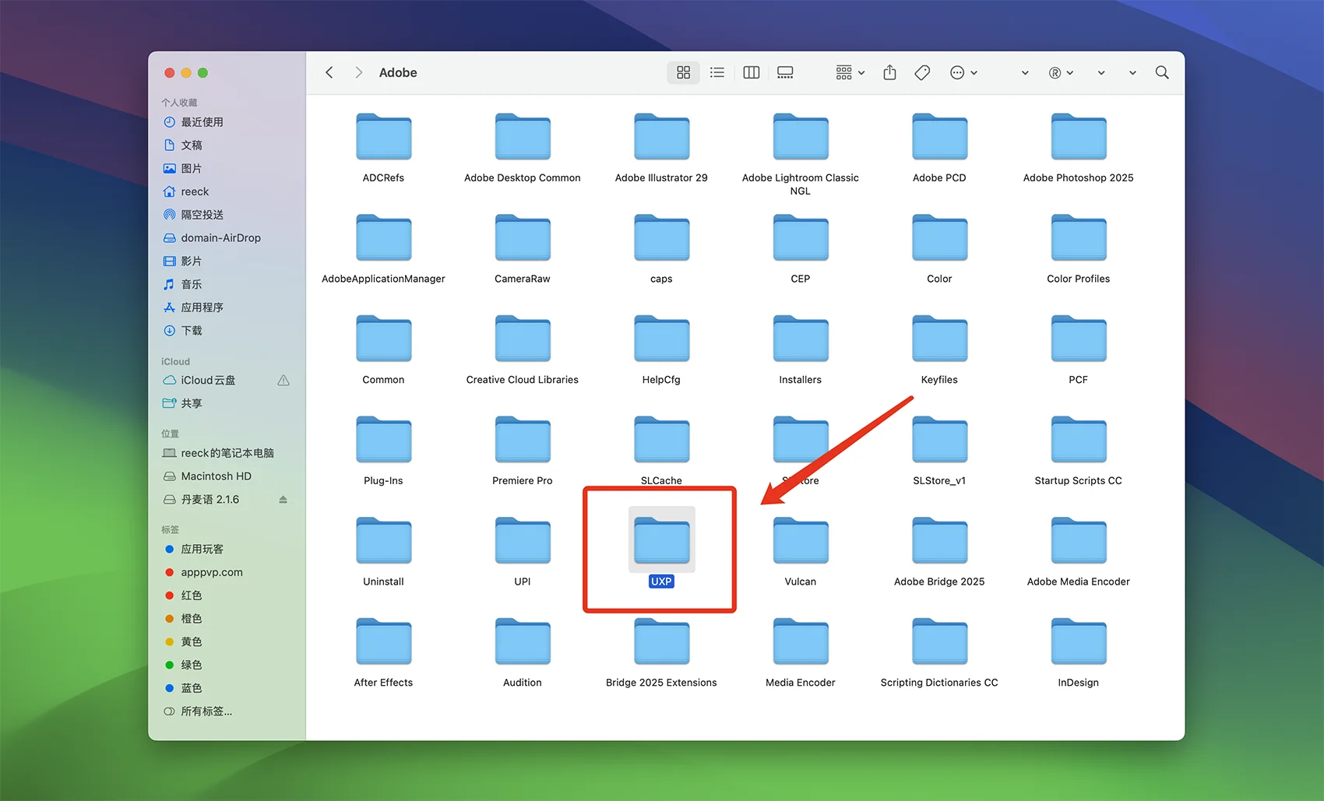
Task: Open the ellipsis action menu dropdown
Action: [963, 72]
